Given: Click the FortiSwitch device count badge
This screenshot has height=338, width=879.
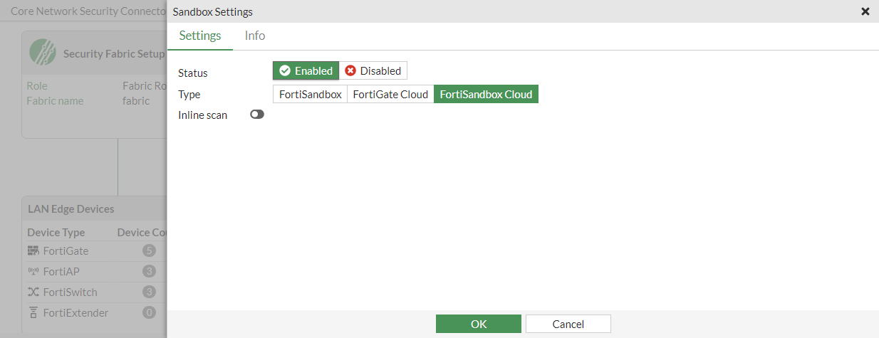Looking at the screenshot, I should (149, 292).
